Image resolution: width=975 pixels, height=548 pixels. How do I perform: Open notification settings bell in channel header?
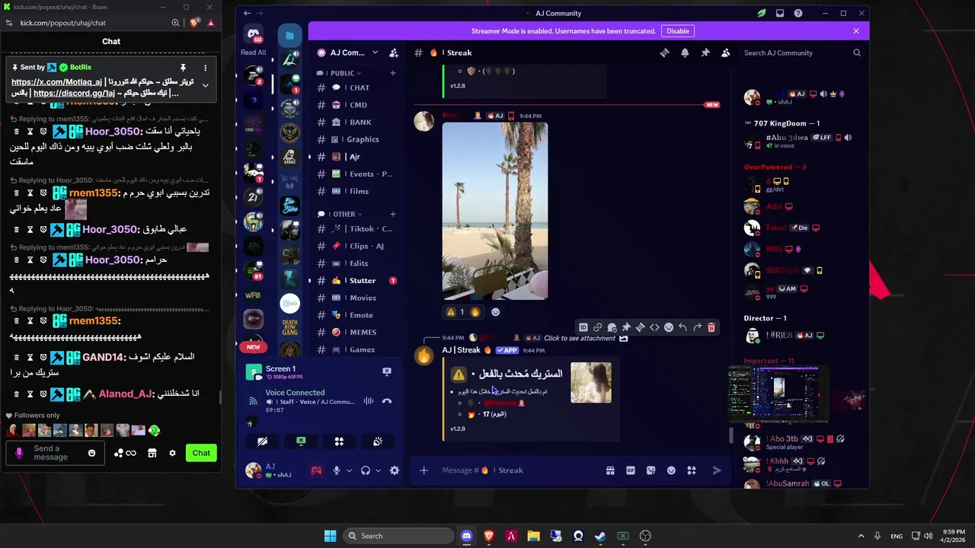coord(685,53)
